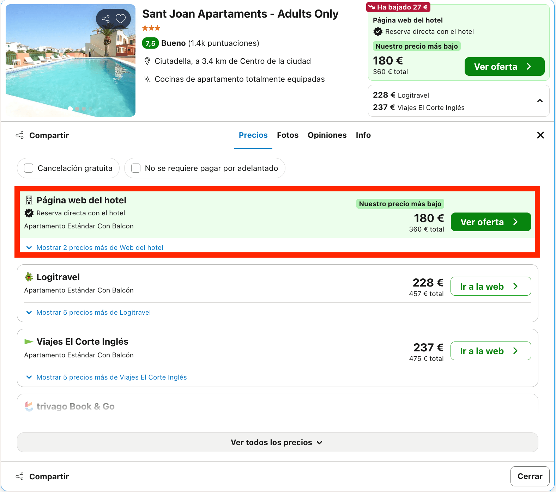This screenshot has height=492, width=556.
Task: Click Bueno (1.4k puntuaciones) rating text
Action: pyautogui.click(x=210, y=43)
